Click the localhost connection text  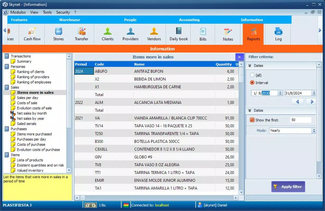[x=162, y=205]
